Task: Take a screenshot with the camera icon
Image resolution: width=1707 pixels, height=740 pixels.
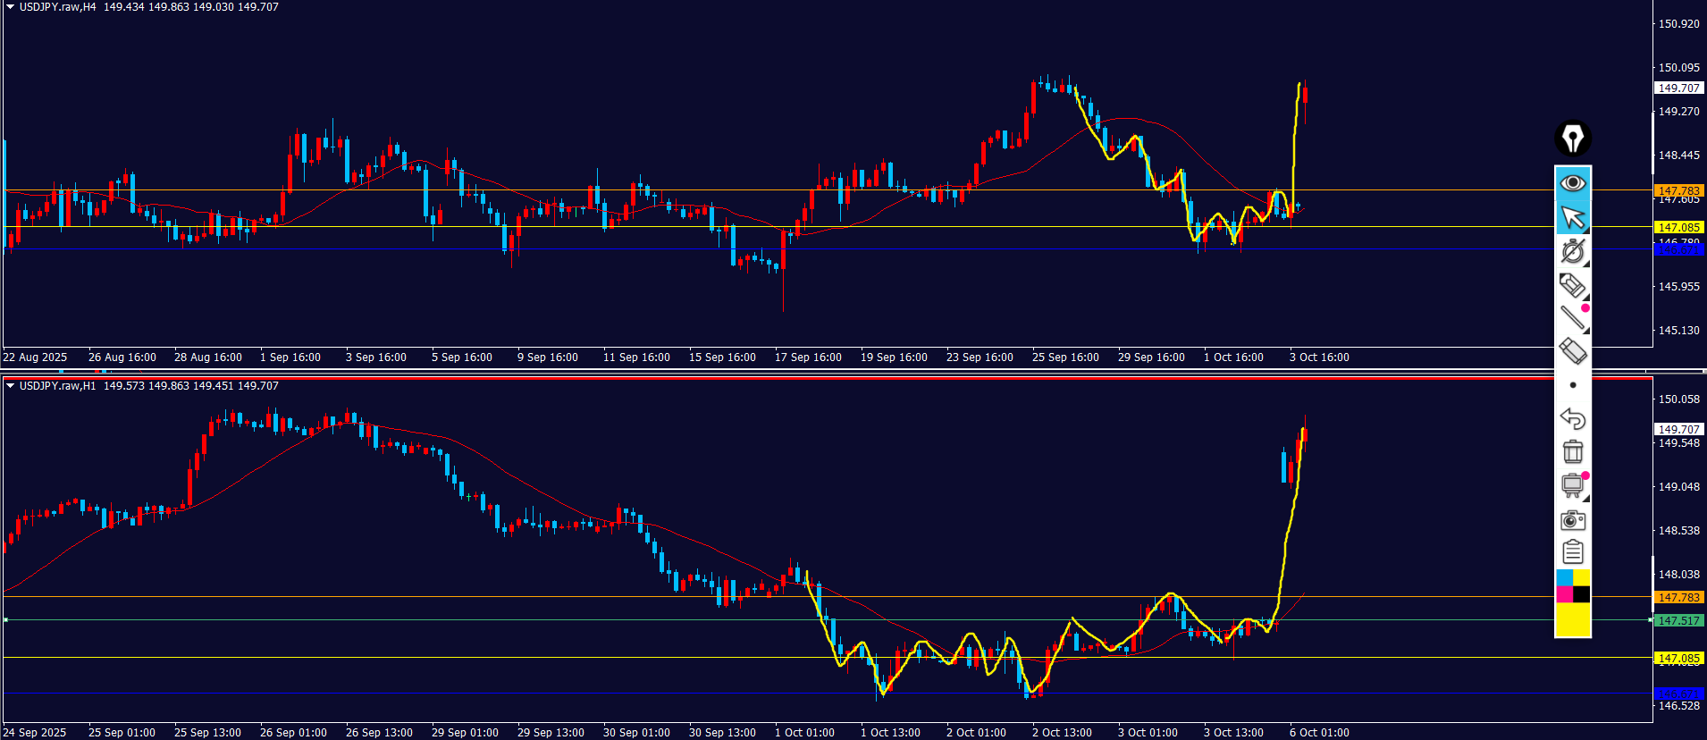Action: [1572, 520]
